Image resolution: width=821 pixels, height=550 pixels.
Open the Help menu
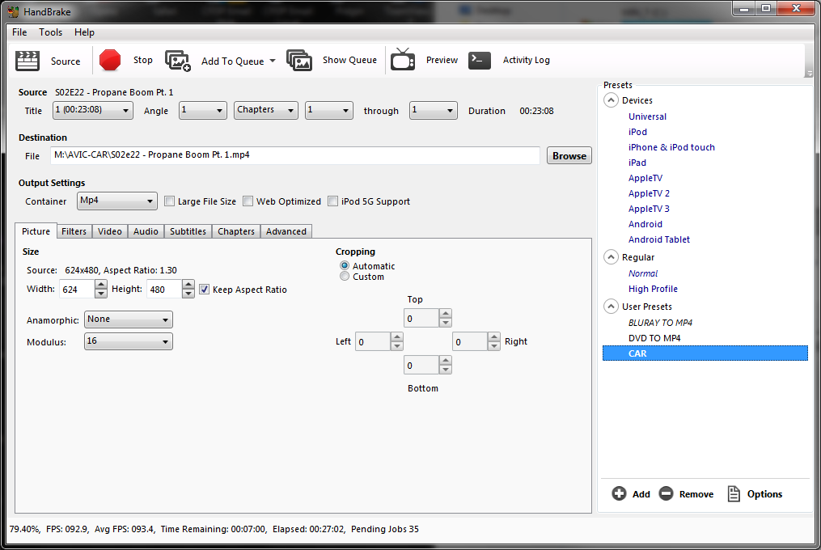coord(84,32)
